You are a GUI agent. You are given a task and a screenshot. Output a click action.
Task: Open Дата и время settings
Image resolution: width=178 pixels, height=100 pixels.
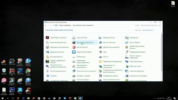pos(132,42)
